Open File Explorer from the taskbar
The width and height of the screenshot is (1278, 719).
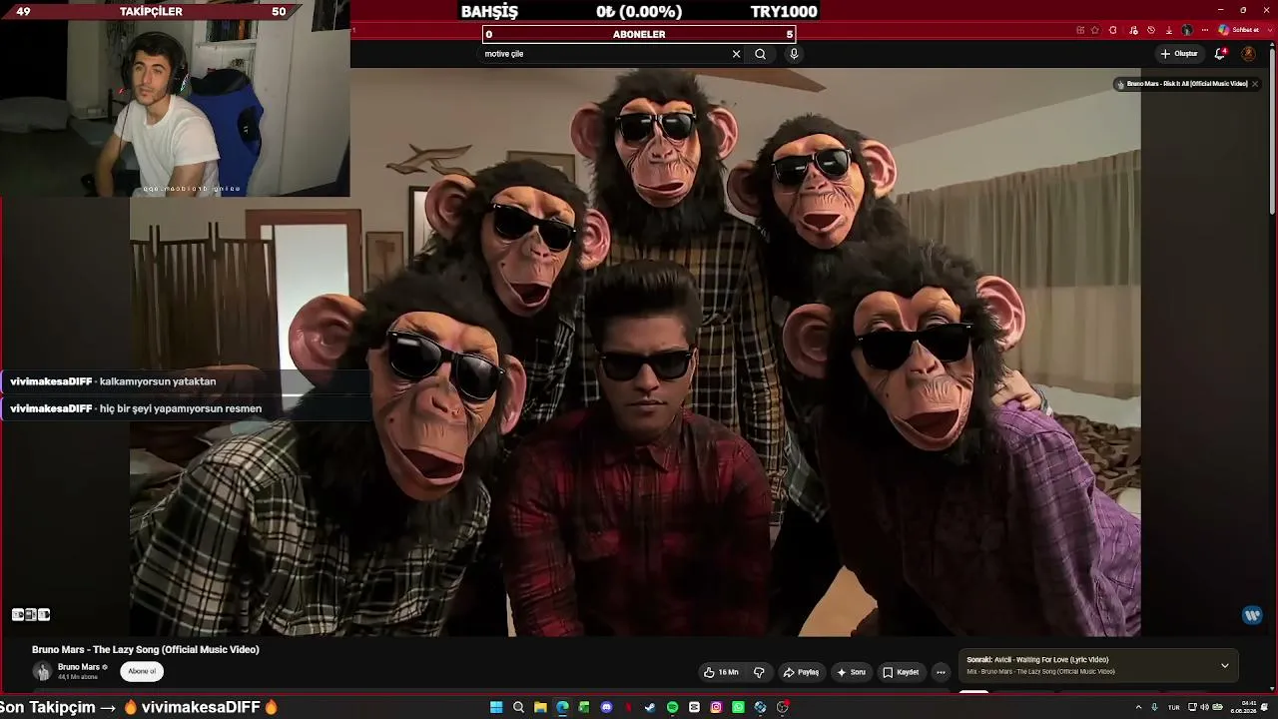(540, 707)
